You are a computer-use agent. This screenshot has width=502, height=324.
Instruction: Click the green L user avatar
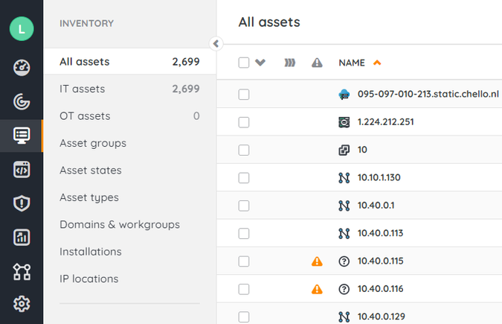22,29
